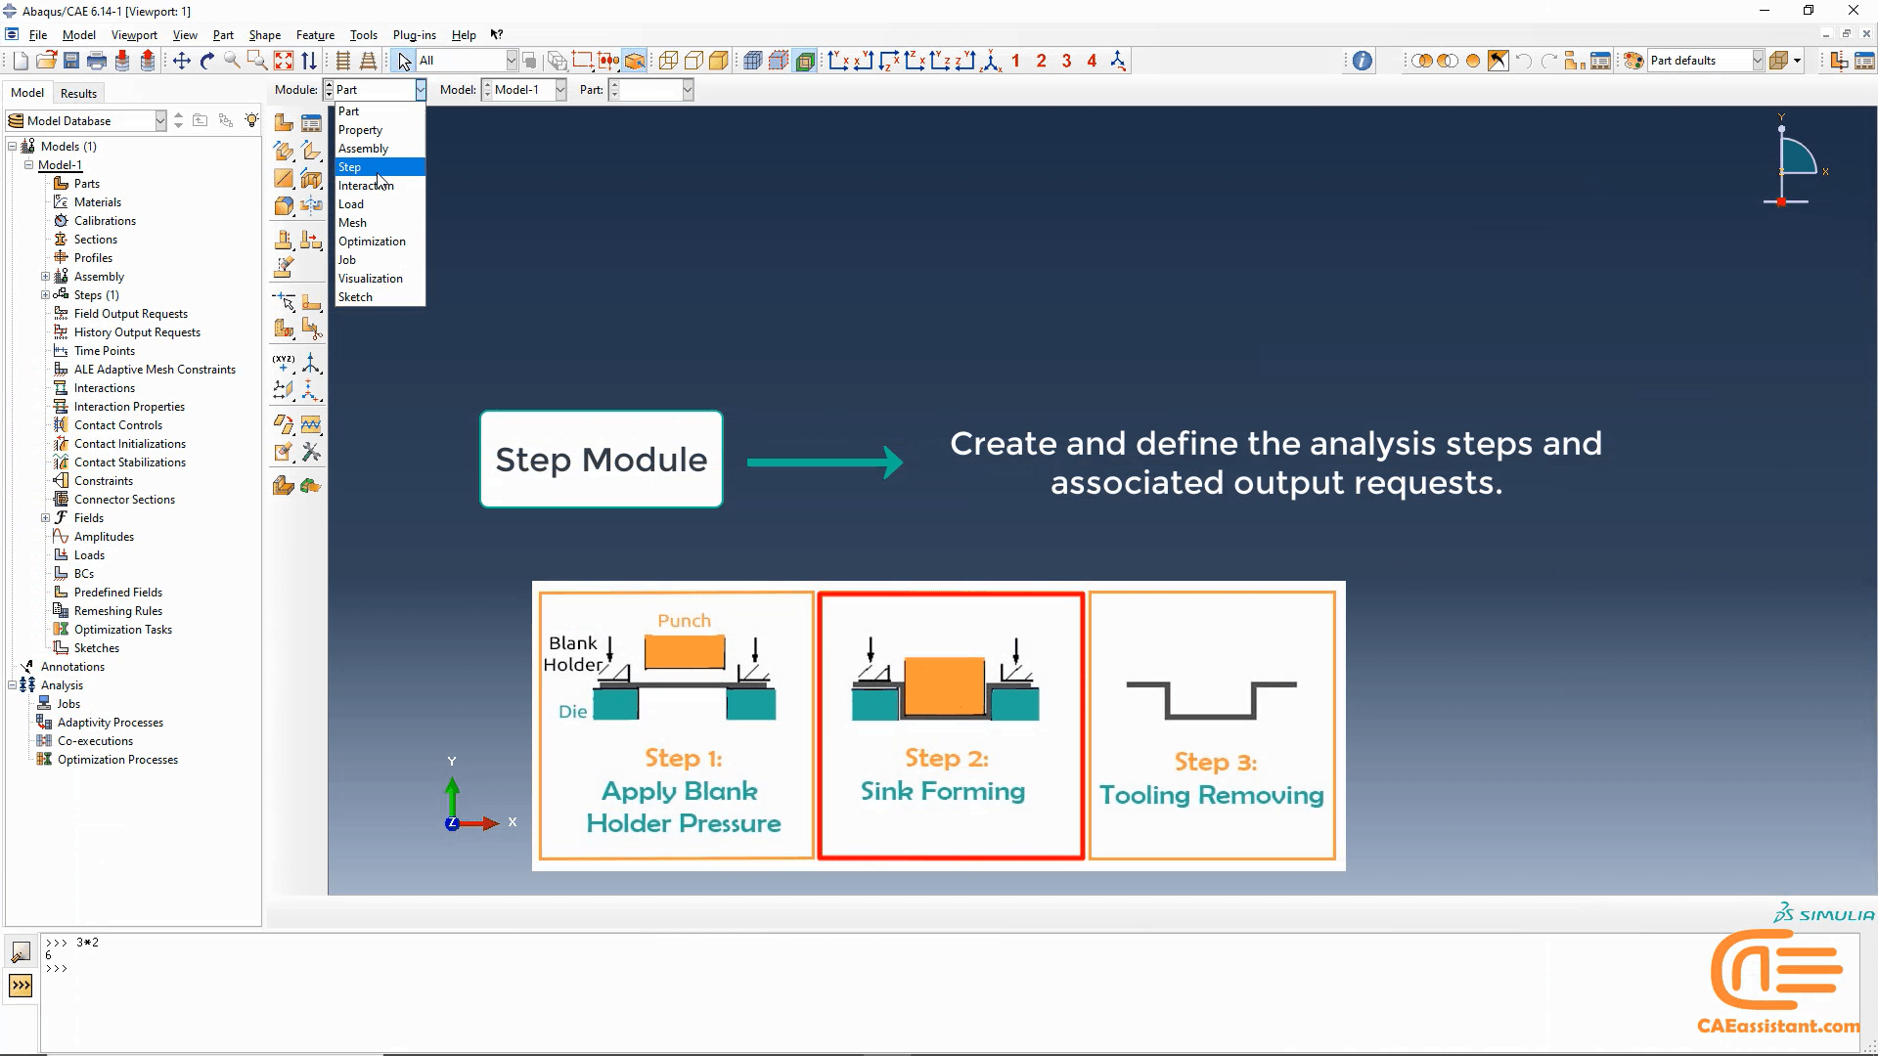This screenshot has width=1878, height=1056.
Task: Select Materials in model tree
Action: (98, 202)
